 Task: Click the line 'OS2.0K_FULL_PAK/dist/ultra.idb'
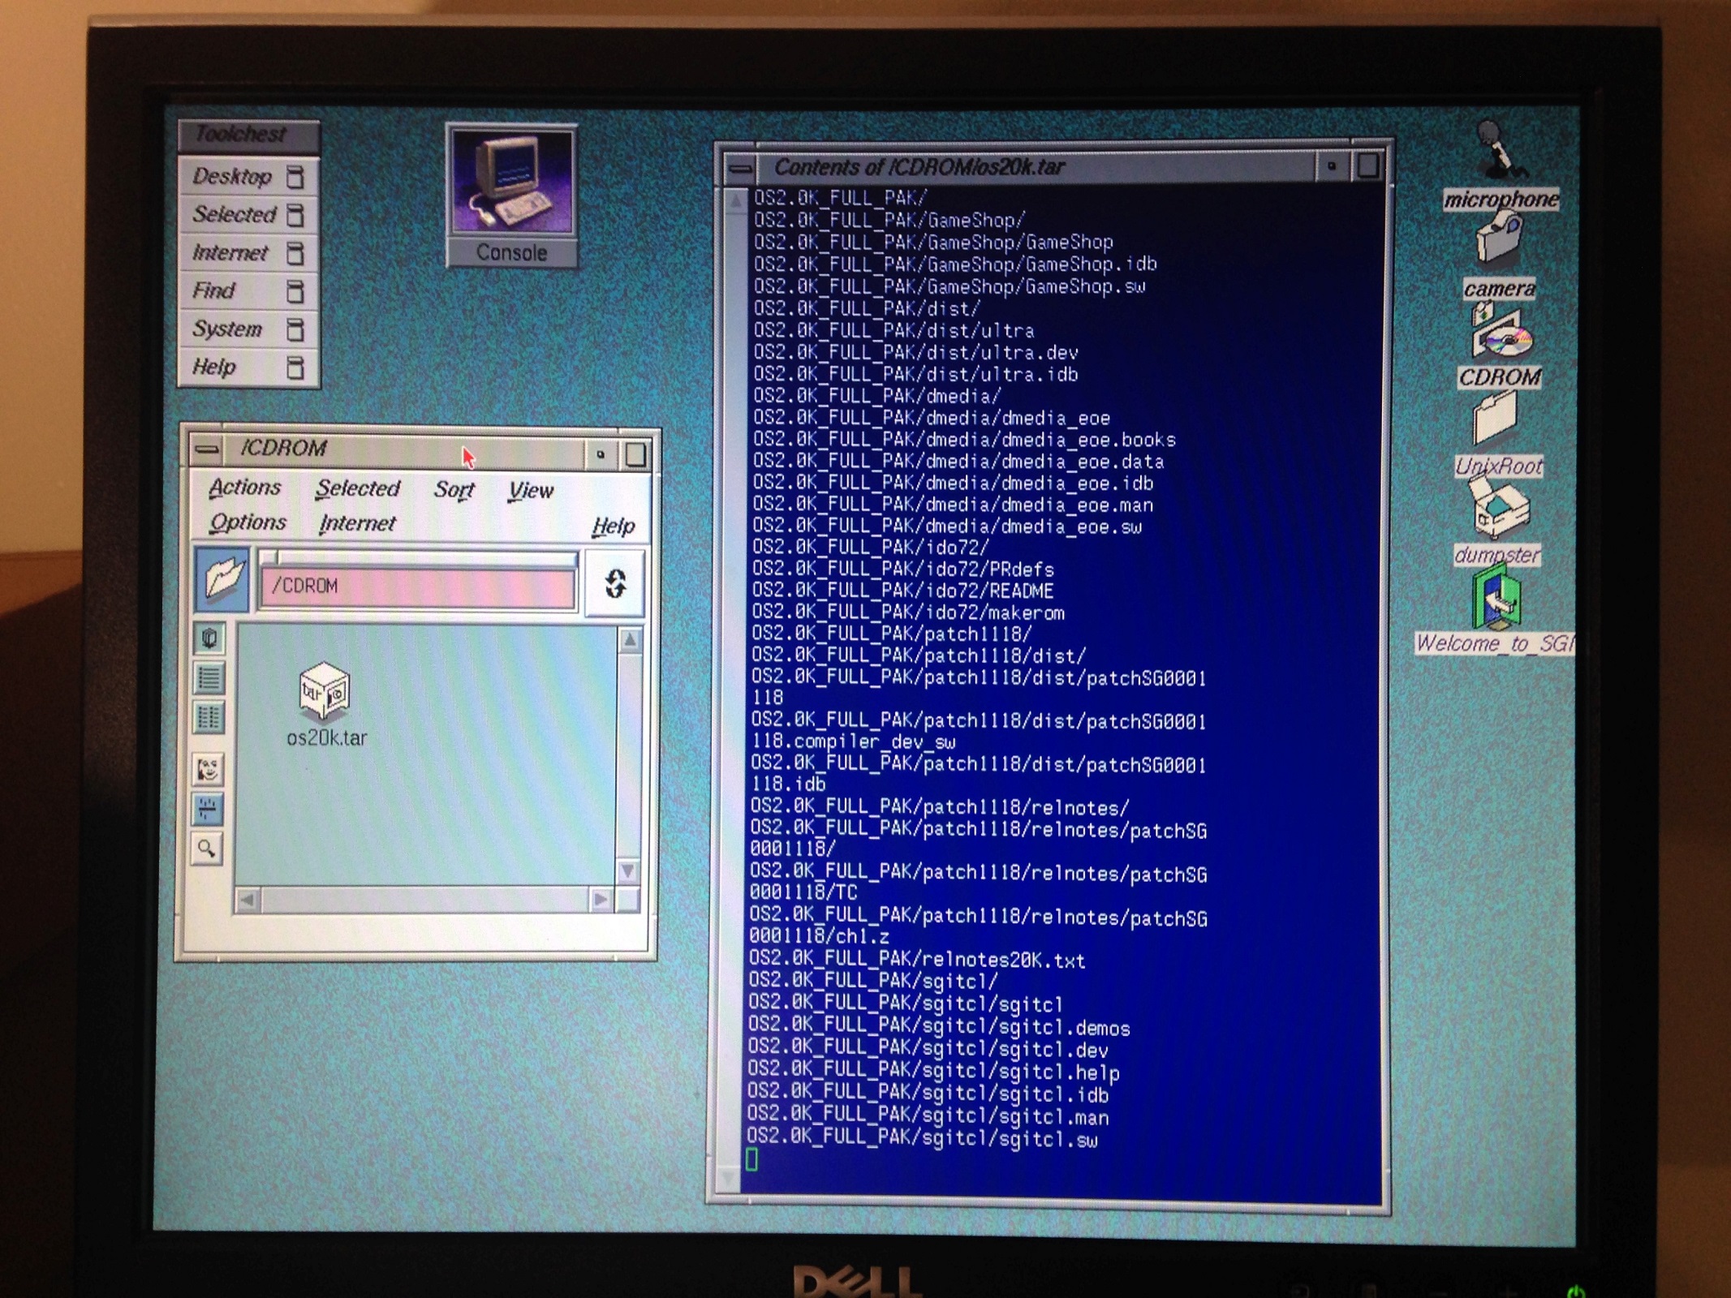click(x=915, y=375)
